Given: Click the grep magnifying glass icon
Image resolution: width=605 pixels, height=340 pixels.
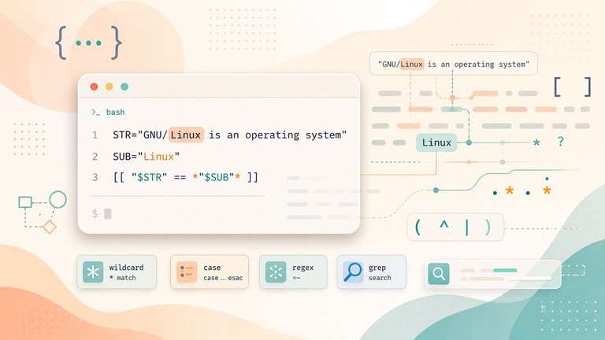Looking at the screenshot, I should click(x=353, y=272).
